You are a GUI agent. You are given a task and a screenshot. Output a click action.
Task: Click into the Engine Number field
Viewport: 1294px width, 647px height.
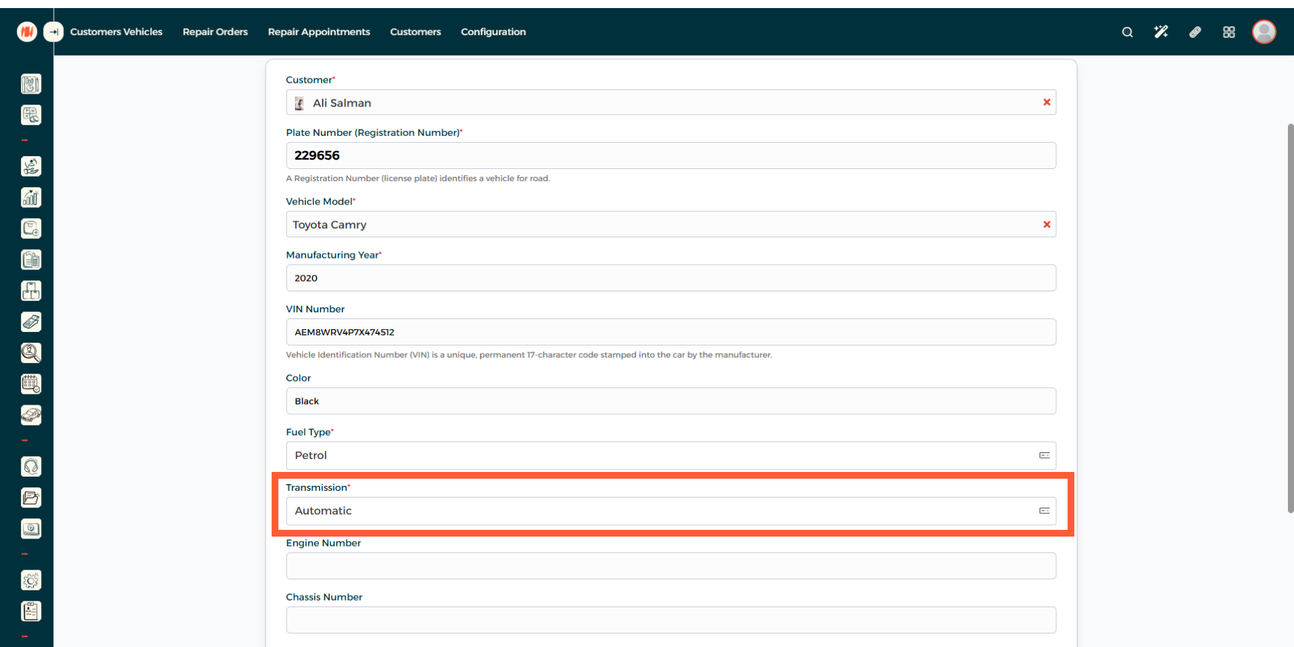pyautogui.click(x=671, y=566)
